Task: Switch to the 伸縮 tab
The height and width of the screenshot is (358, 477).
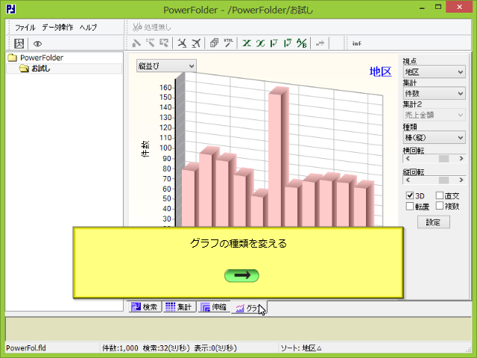Action: pyautogui.click(x=214, y=307)
